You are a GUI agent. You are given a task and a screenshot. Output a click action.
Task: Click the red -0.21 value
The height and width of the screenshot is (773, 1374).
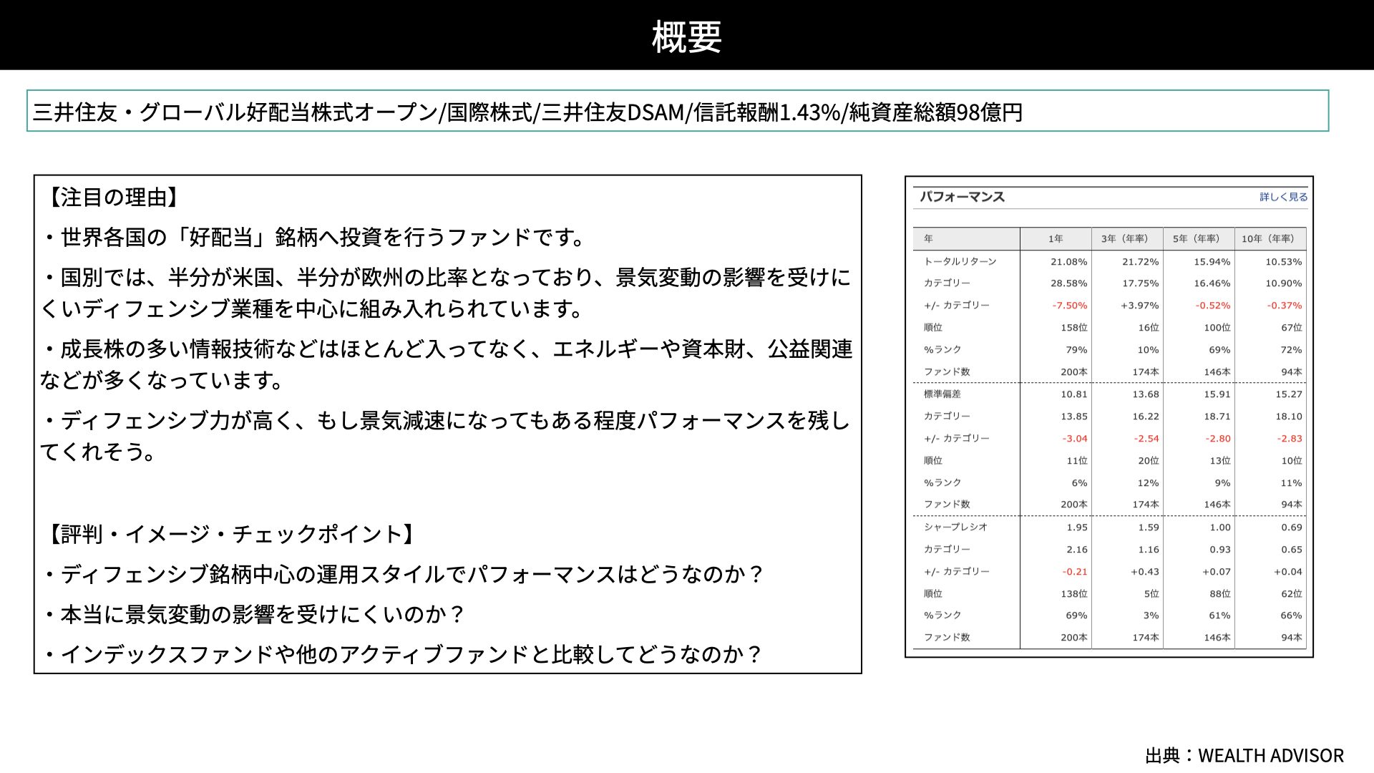[x=1074, y=572]
